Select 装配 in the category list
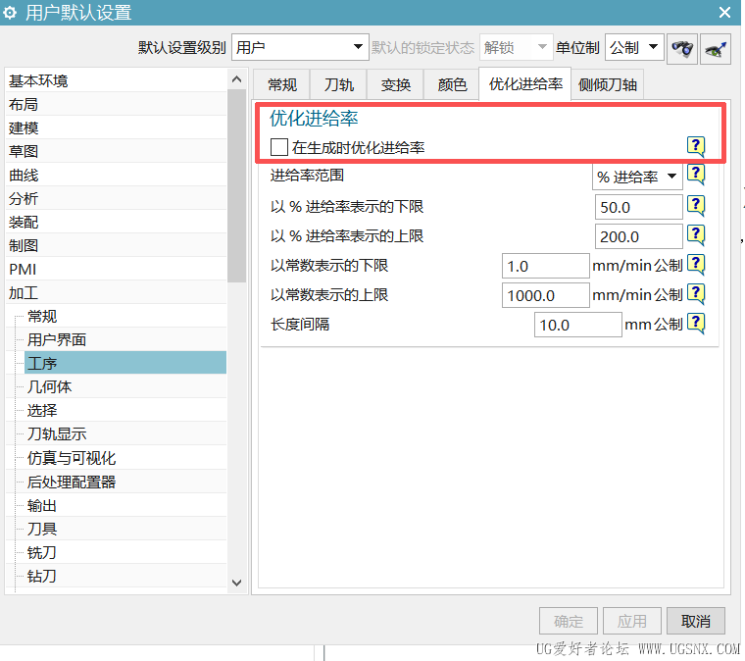Screen dimensions: 745x661 point(116,222)
